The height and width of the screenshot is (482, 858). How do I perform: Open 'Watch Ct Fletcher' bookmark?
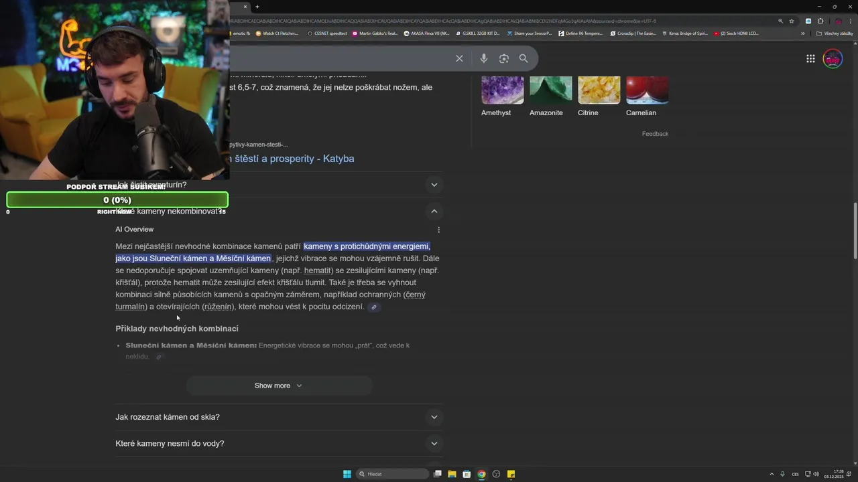pyautogui.click(x=277, y=33)
